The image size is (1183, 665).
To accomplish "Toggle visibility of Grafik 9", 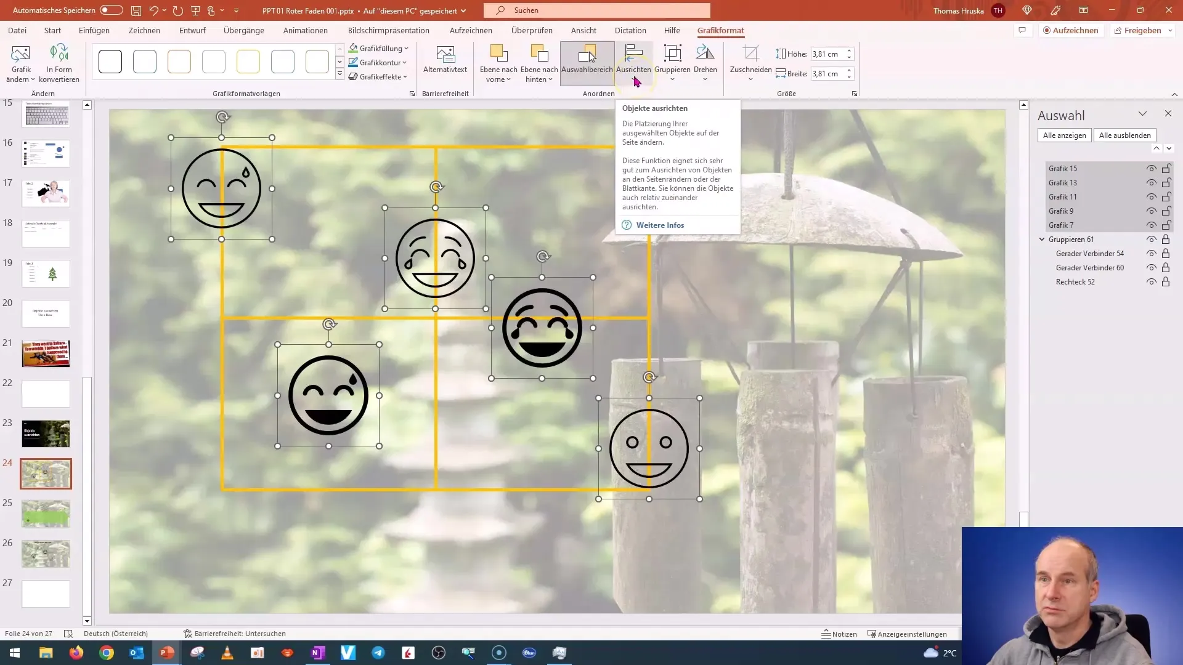I will pyautogui.click(x=1151, y=211).
